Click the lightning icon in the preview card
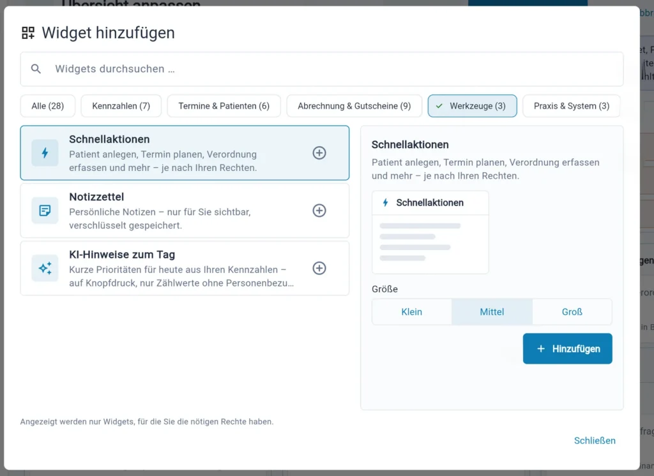Screen dimensions: 654x476 pyautogui.click(x=385, y=202)
